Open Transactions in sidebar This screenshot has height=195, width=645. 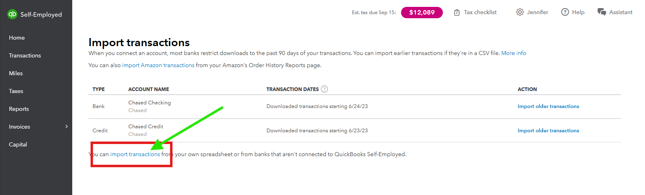[25, 55]
